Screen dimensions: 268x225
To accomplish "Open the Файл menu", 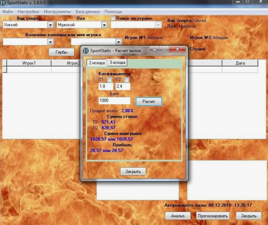I will pyautogui.click(x=7, y=12).
